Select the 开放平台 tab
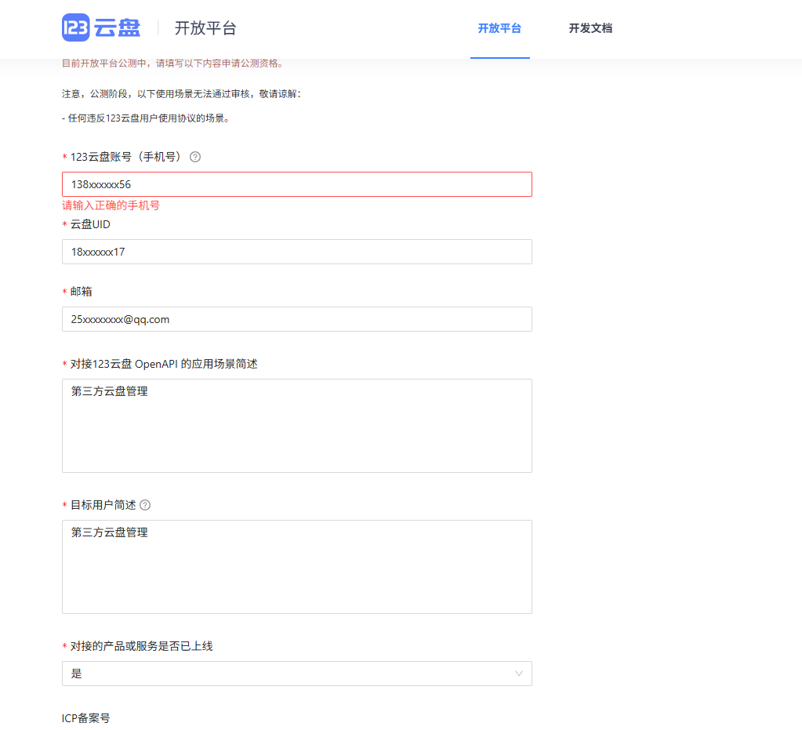Viewport: 802px width, 730px height. [500, 29]
